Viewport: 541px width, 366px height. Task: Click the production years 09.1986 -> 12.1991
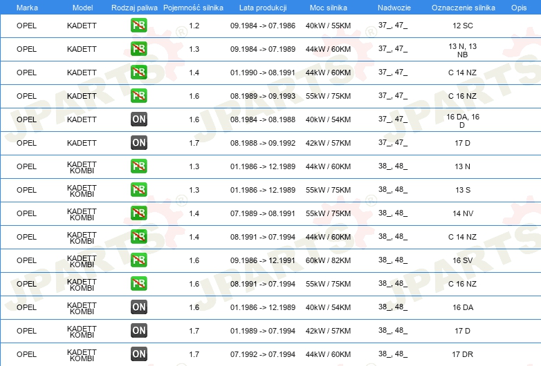click(263, 260)
